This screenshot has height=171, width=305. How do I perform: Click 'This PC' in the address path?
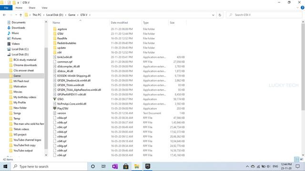37,15
